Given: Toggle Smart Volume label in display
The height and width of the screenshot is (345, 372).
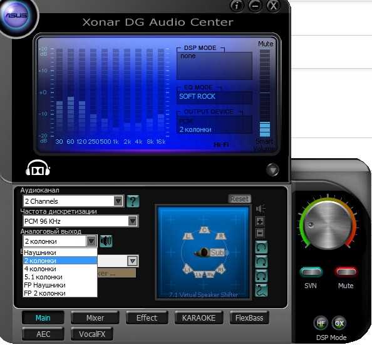Looking at the screenshot, I should tap(264, 144).
